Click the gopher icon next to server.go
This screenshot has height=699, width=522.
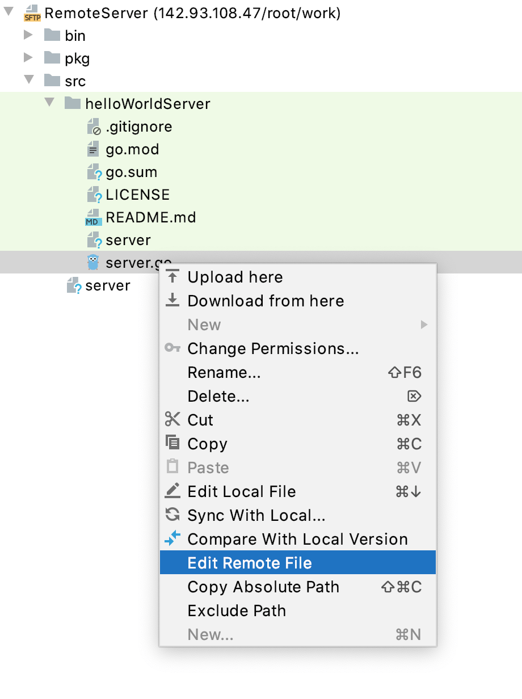[92, 262]
